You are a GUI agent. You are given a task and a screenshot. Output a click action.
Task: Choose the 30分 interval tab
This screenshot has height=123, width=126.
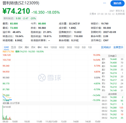click(69, 47)
